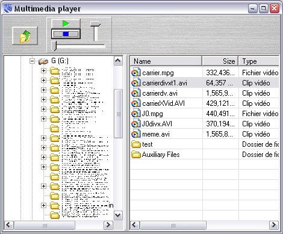
Task: Click the 370,194... size cell
Action: (x=220, y=124)
